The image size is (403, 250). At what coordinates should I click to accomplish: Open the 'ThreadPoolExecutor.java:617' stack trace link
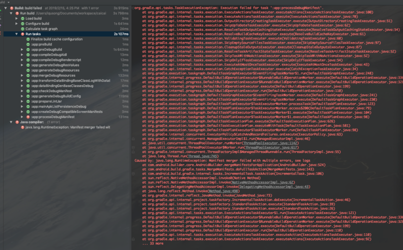click(x=271, y=147)
